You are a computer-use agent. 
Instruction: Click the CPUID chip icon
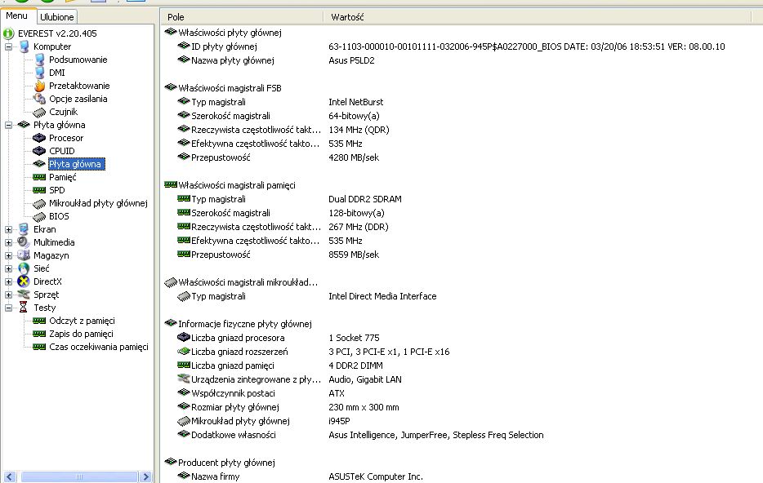tap(39, 151)
